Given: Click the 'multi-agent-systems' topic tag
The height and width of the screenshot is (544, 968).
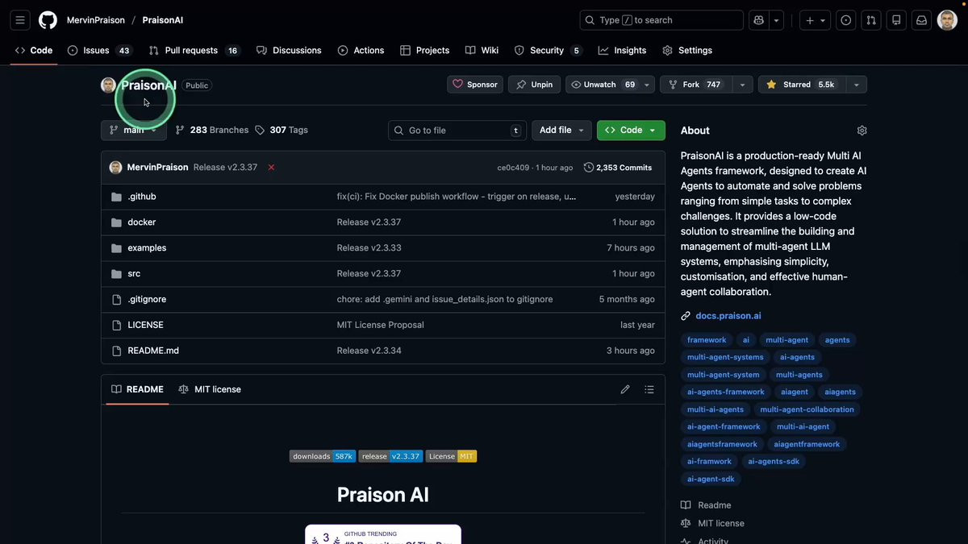Looking at the screenshot, I should pyautogui.click(x=725, y=357).
